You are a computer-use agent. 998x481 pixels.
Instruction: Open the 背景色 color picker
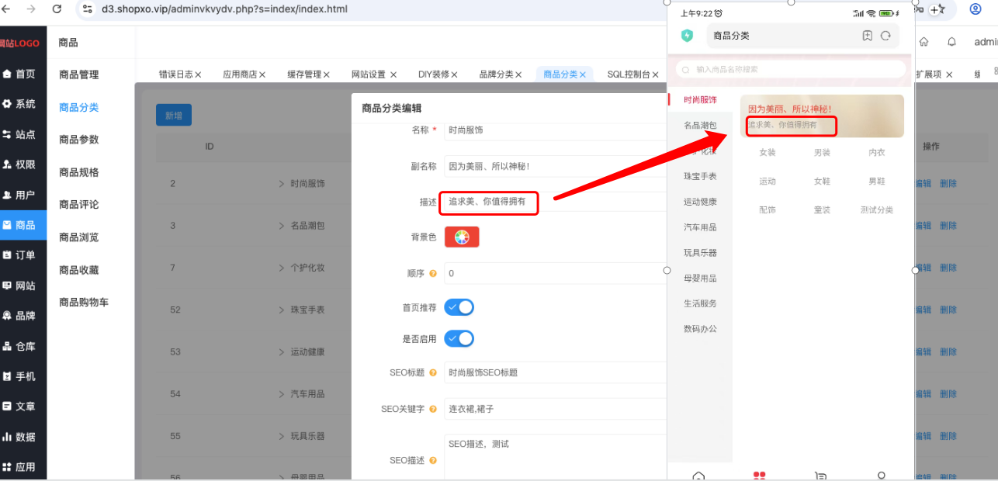point(462,237)
